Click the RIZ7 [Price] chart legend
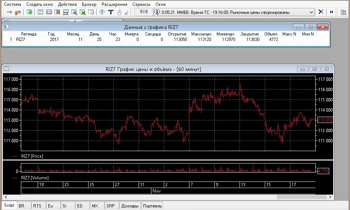The width and height of the screenshot is (350, 210). [x=32, y=156]
